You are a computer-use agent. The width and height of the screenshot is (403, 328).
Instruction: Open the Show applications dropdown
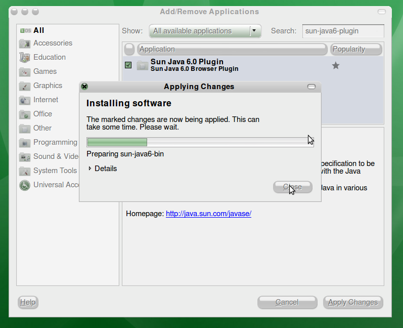click(x=205, y=31)
